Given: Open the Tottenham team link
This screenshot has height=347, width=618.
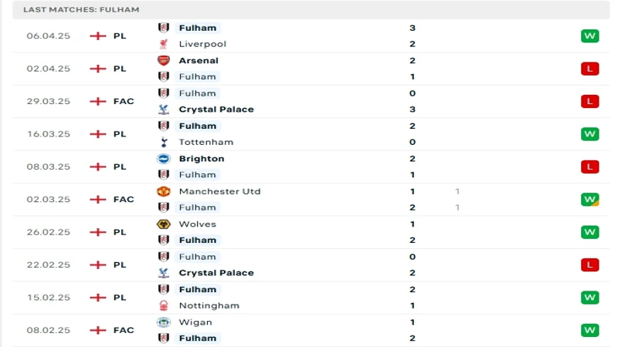Looking at the screenshot, I should click(205, 142).
